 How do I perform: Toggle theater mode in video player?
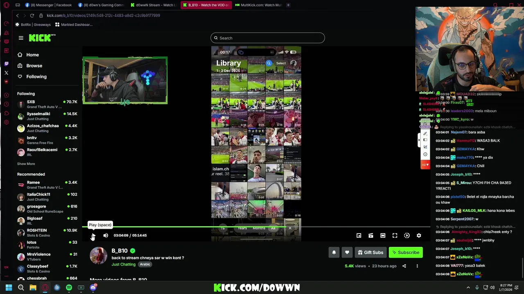pos(383,235)
